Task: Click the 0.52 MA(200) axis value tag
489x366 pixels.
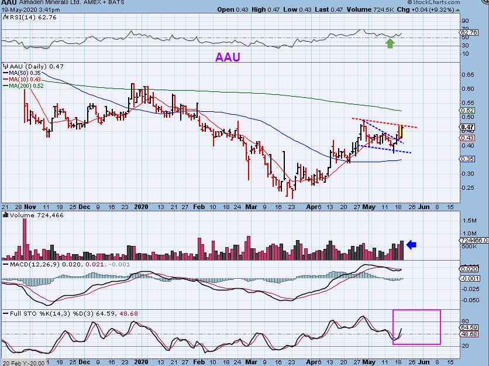Action: pyautogui.click(x=467, y=110)
